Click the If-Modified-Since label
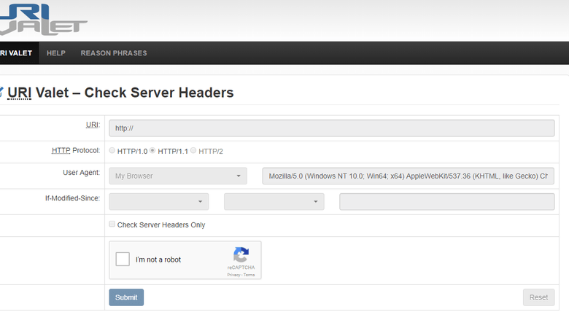The height and width of the screenshot is (328, 569). click(x=72, y=198)
